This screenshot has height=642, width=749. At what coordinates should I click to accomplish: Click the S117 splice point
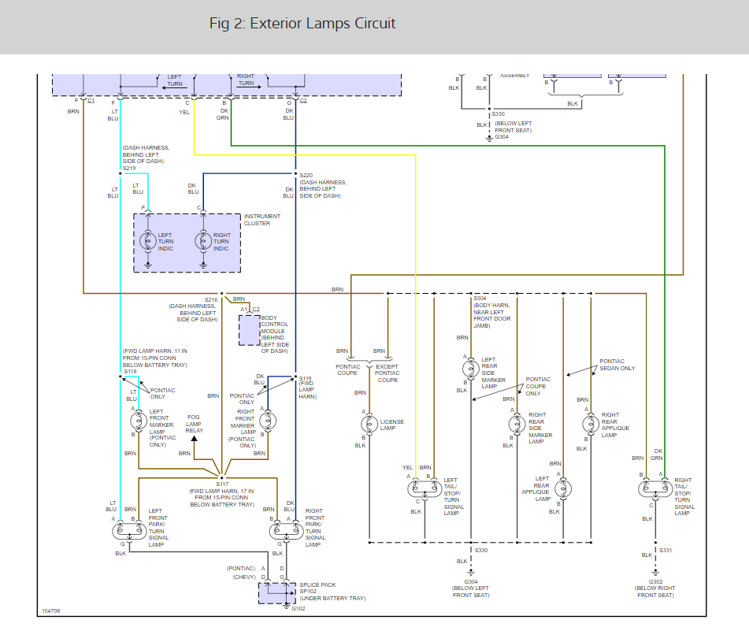point(221,477)
